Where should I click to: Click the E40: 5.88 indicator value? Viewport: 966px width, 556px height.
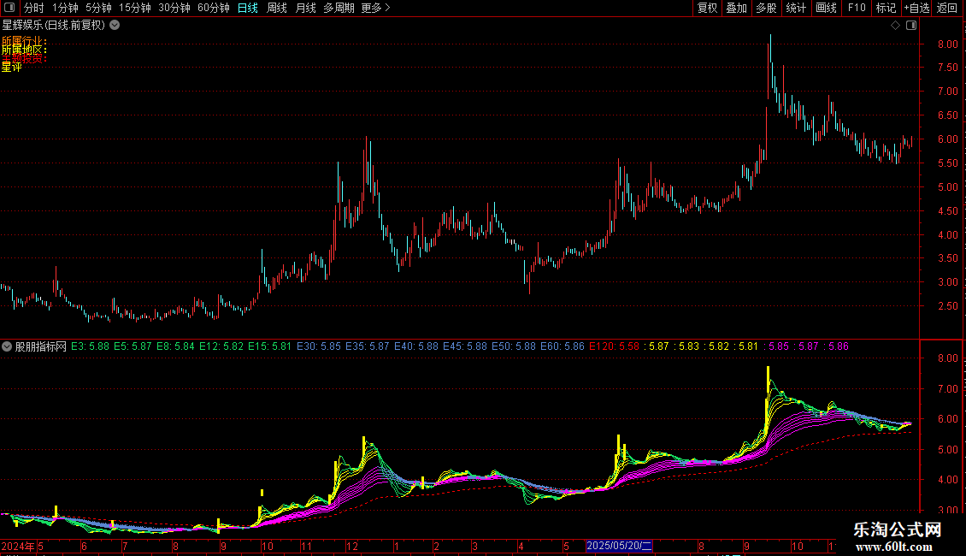click(x=415, y=346)
